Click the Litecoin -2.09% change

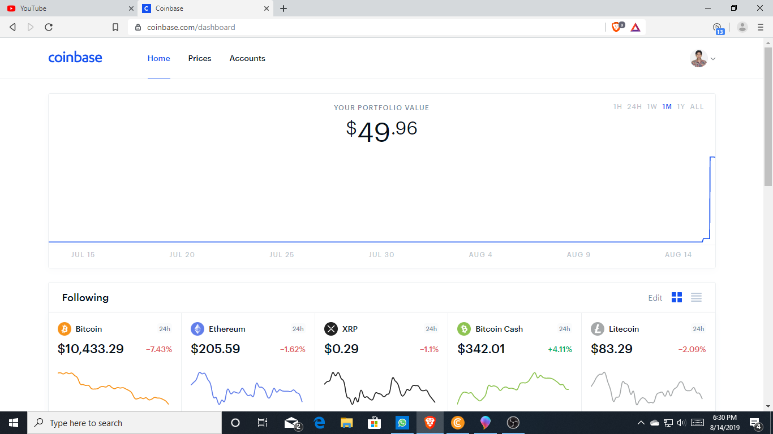click(x=692, y=350)
